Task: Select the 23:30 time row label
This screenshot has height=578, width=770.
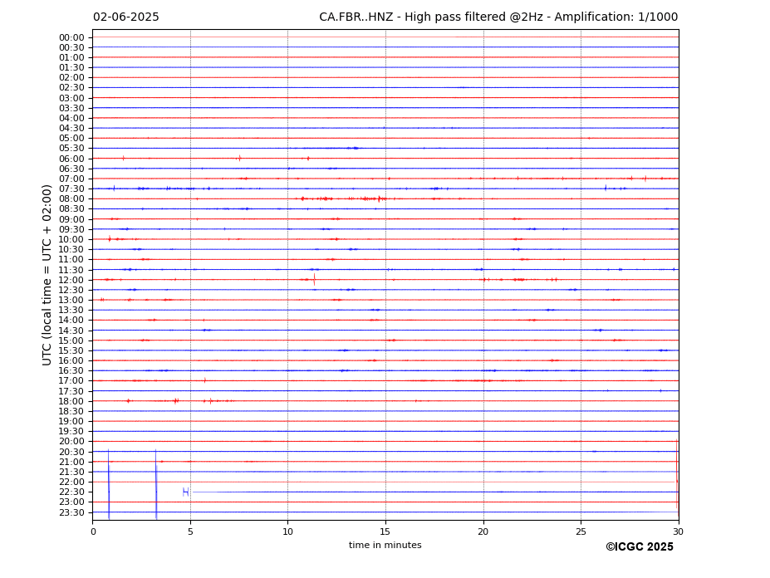Action: [x=71, y=512]
